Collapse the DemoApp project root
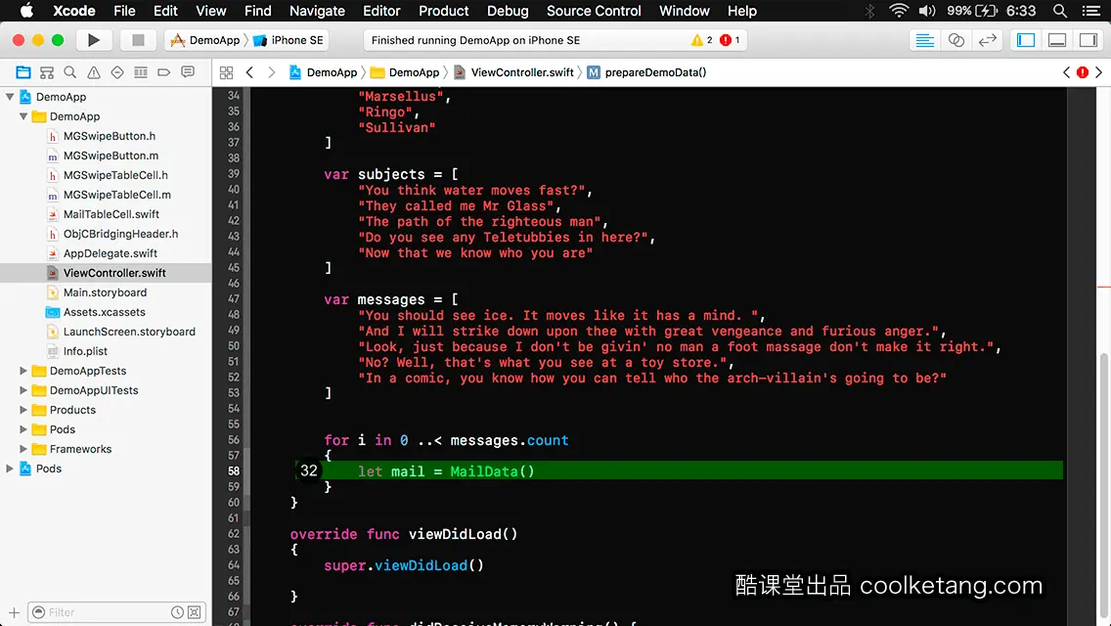This screenshot has height=626, width=1111. tap(10, 97)
